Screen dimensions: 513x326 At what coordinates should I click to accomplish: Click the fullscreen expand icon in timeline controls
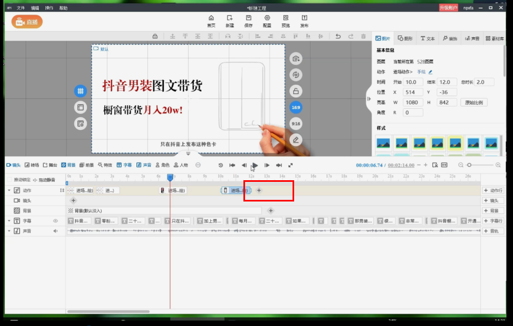click(290, 165)
